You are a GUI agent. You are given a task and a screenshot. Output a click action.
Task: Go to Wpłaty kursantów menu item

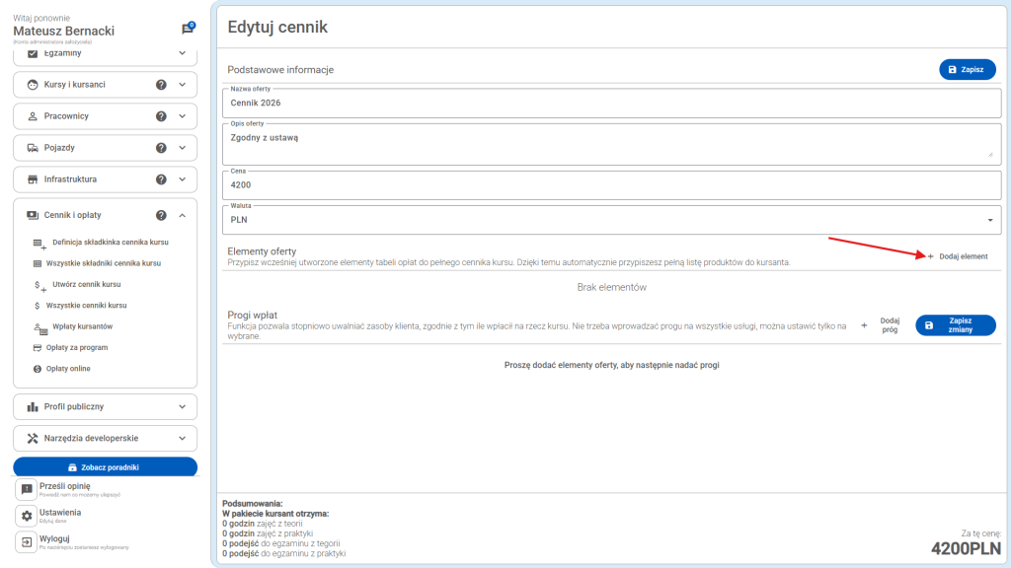click(x=82, y=326)
